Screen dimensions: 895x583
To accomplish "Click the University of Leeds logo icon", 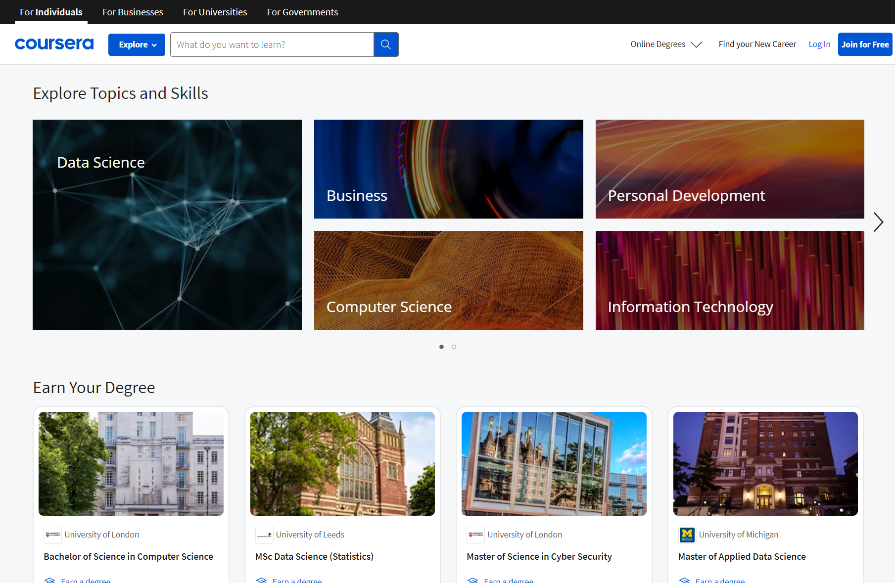I will 264,535.
